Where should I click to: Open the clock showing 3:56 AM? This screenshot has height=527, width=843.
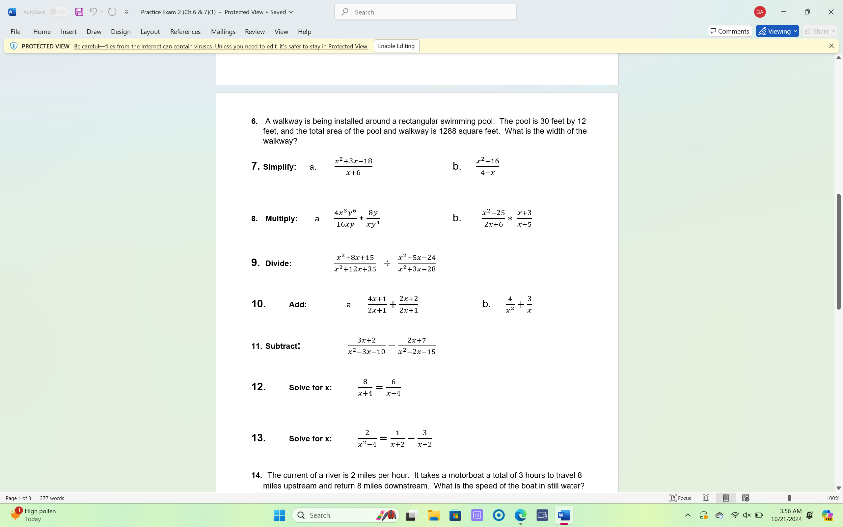point(786,515)
